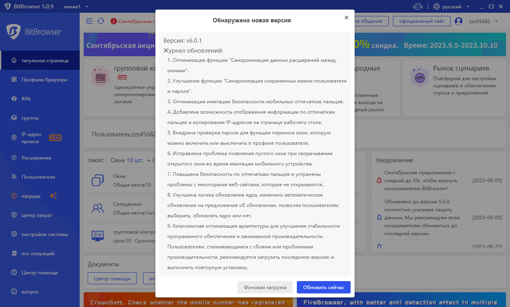Open the groups layers icon
Viewport: 510px width, 307px height.
[14, 118]
